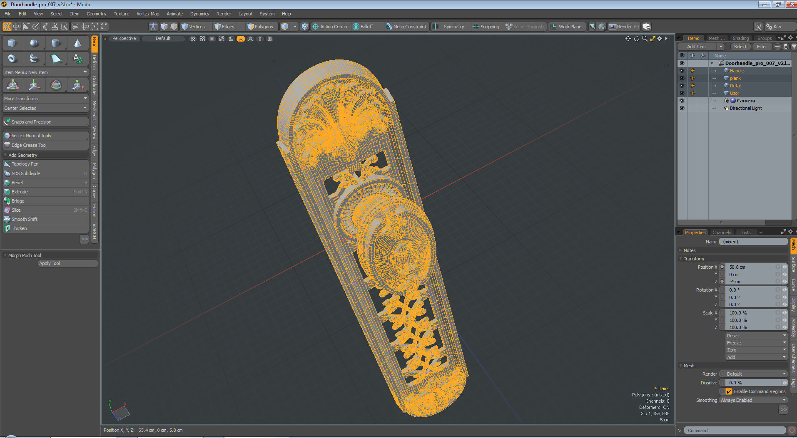Collapse the Transform section
The height and width of the screenshot is (438, 797).
(x=681, y=259)
